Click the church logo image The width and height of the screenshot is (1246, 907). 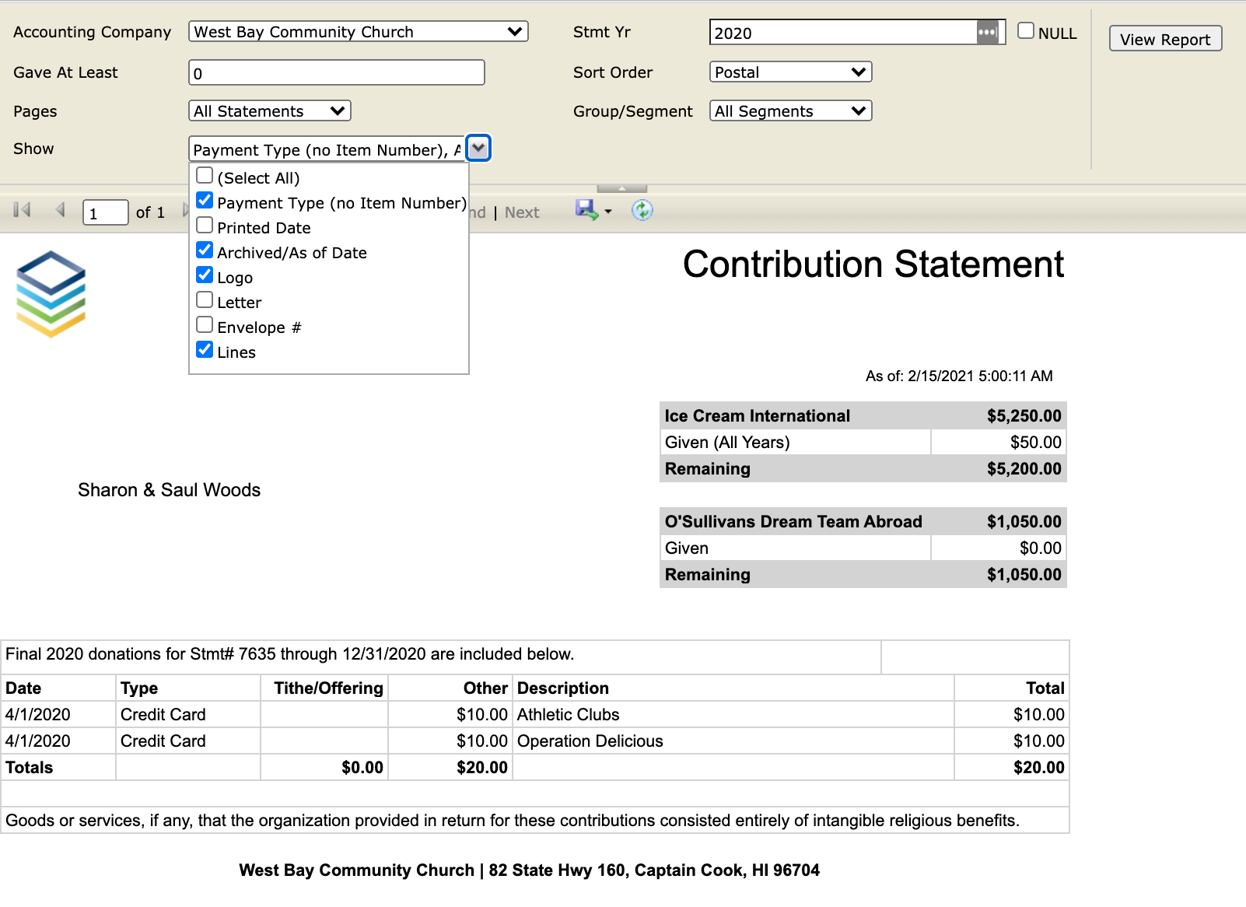coord(51,294)
